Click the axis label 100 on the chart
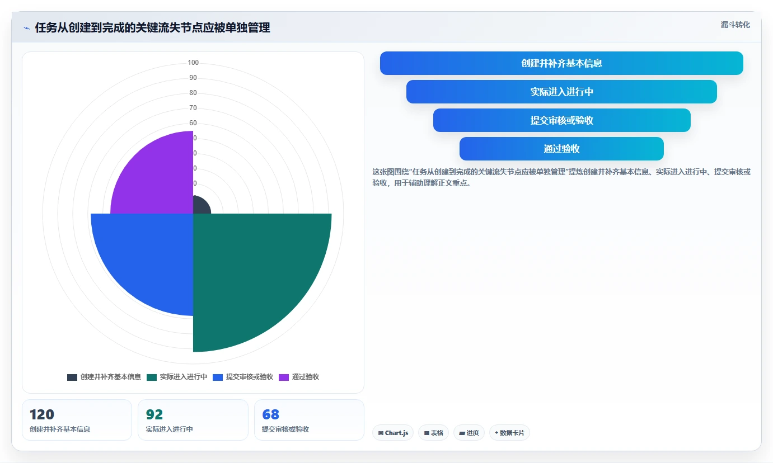 (x=193, y=63)
